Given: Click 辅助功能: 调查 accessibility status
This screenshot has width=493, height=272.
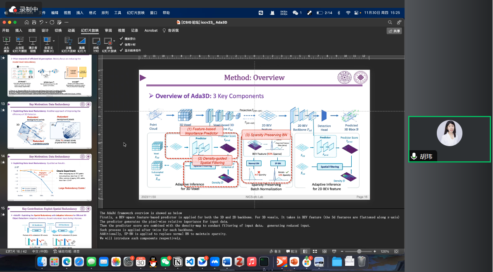Looking at the screenshot, I should (67, 251).
